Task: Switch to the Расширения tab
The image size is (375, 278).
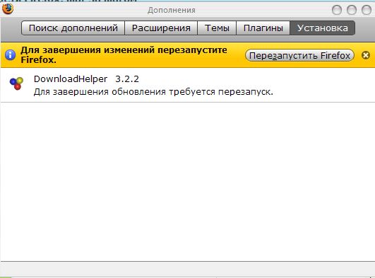Action: point(161,28)
